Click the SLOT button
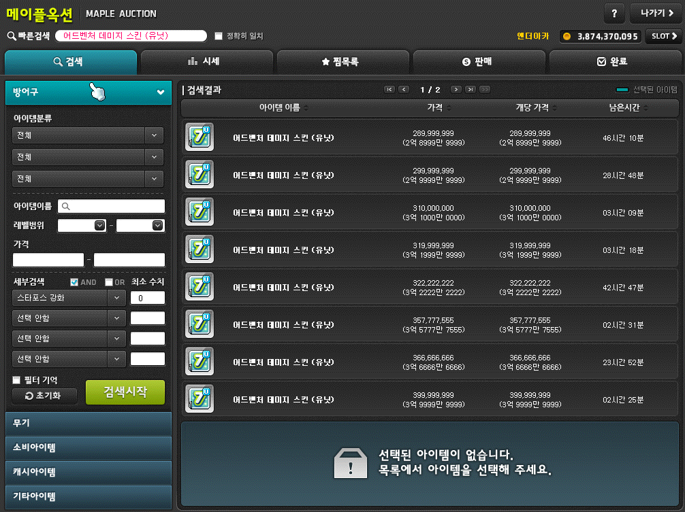Image resolution: width=685 pixels, height=512 pixels. (664, 36)
